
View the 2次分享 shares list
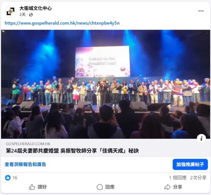[198, 178]
